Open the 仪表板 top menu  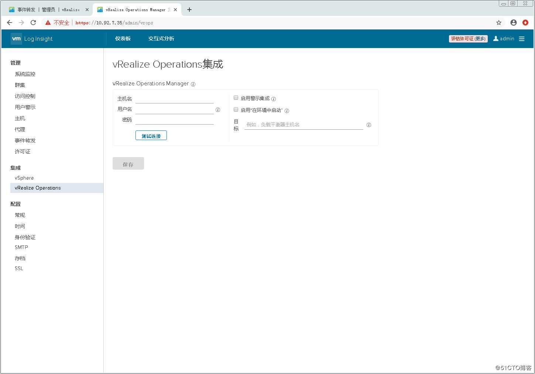(123, 38)
